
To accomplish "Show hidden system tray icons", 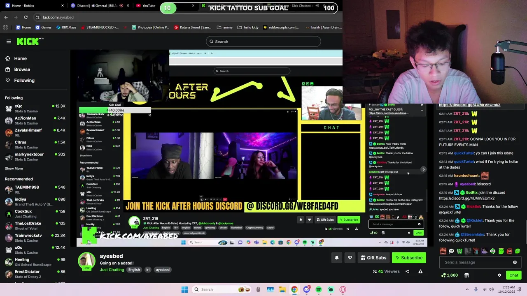I will (467, 289).
